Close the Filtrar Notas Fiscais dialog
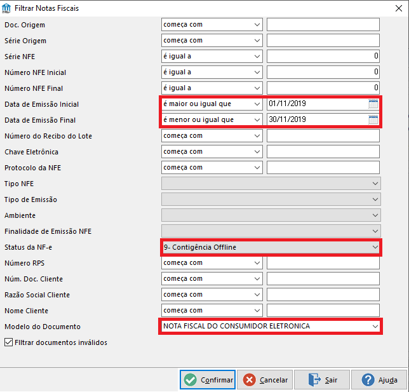The width and height of the screenshot is (409, 392). point(399,8)
